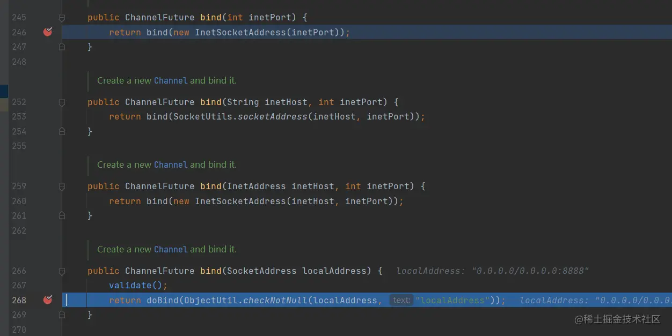Click the fold end marker on line 261
The width and height of the screenshot is (672, 336).
coord(62,215)
